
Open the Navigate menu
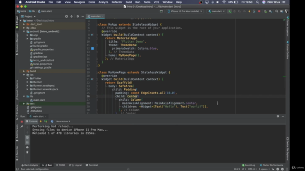coord(80,2)
